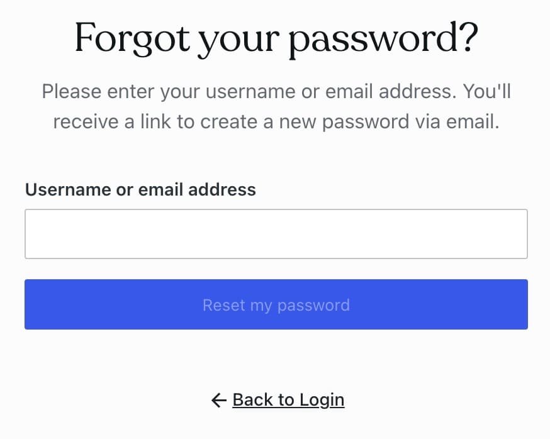Submit the form with the blue reset button
The width and height of the screenshot is (550, 439).
276,304
